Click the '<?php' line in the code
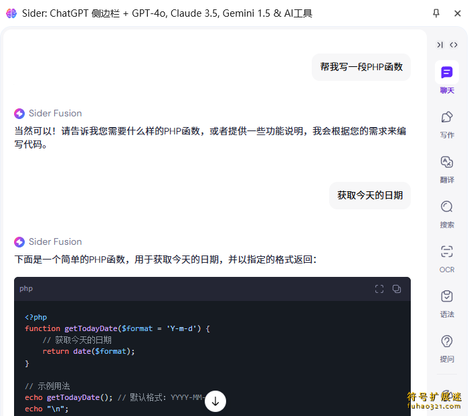Screen dimensions: 471x416 pos(35,317)
